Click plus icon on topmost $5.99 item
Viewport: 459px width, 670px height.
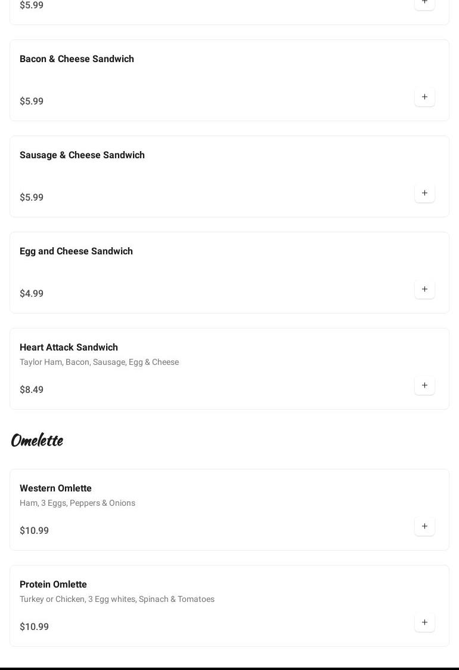pyautogui.click(x=424, y=2)
